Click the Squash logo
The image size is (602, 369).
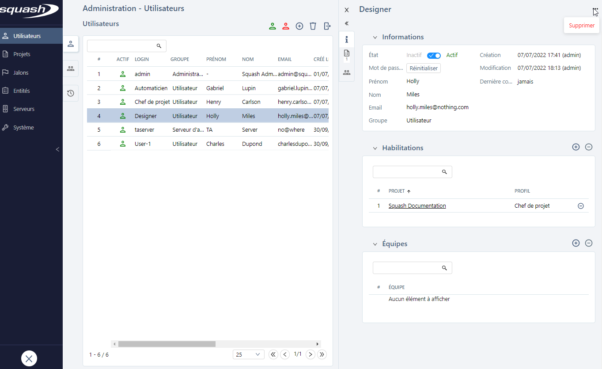click(29, 11)
